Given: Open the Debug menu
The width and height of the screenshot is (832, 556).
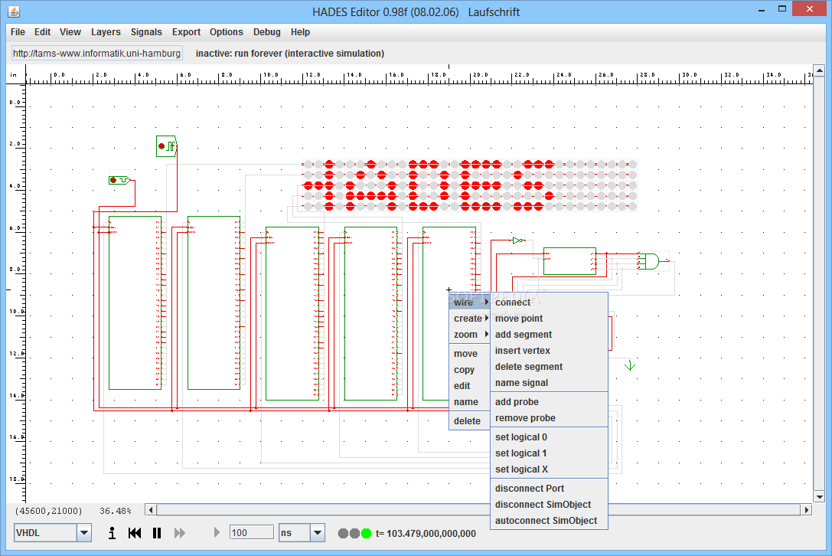Looking at the screenshot, I should [267, 32].
